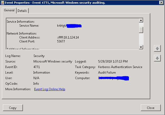The height and width of the screenshot is (115, 165).
Task: Click the Event ID value 4771
Action: 37,67
